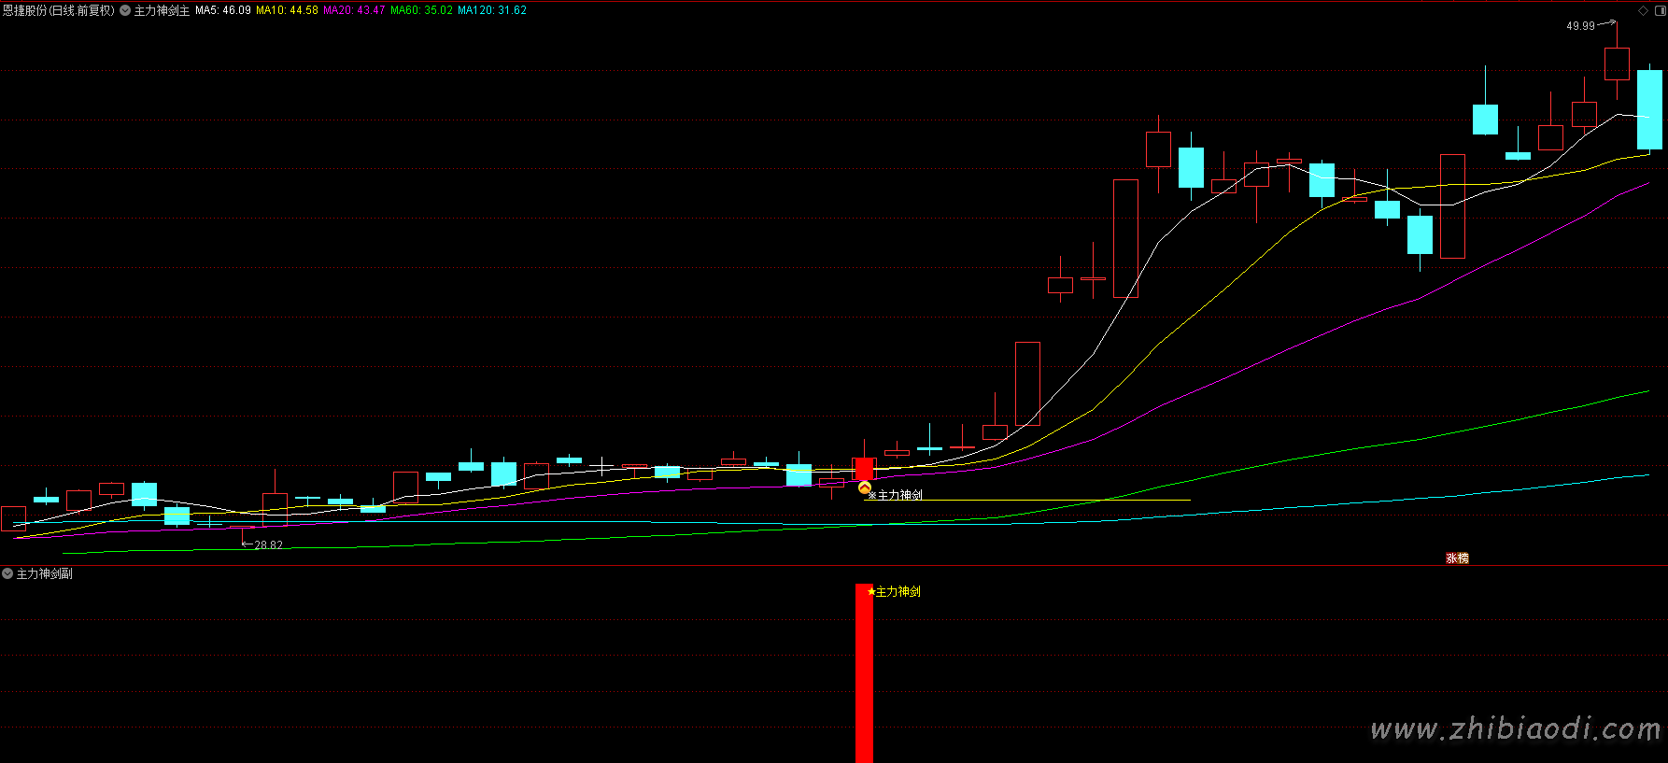
Task: Click the 主力神剑副 sub-indicator name
Action: (x=44, y=573)
